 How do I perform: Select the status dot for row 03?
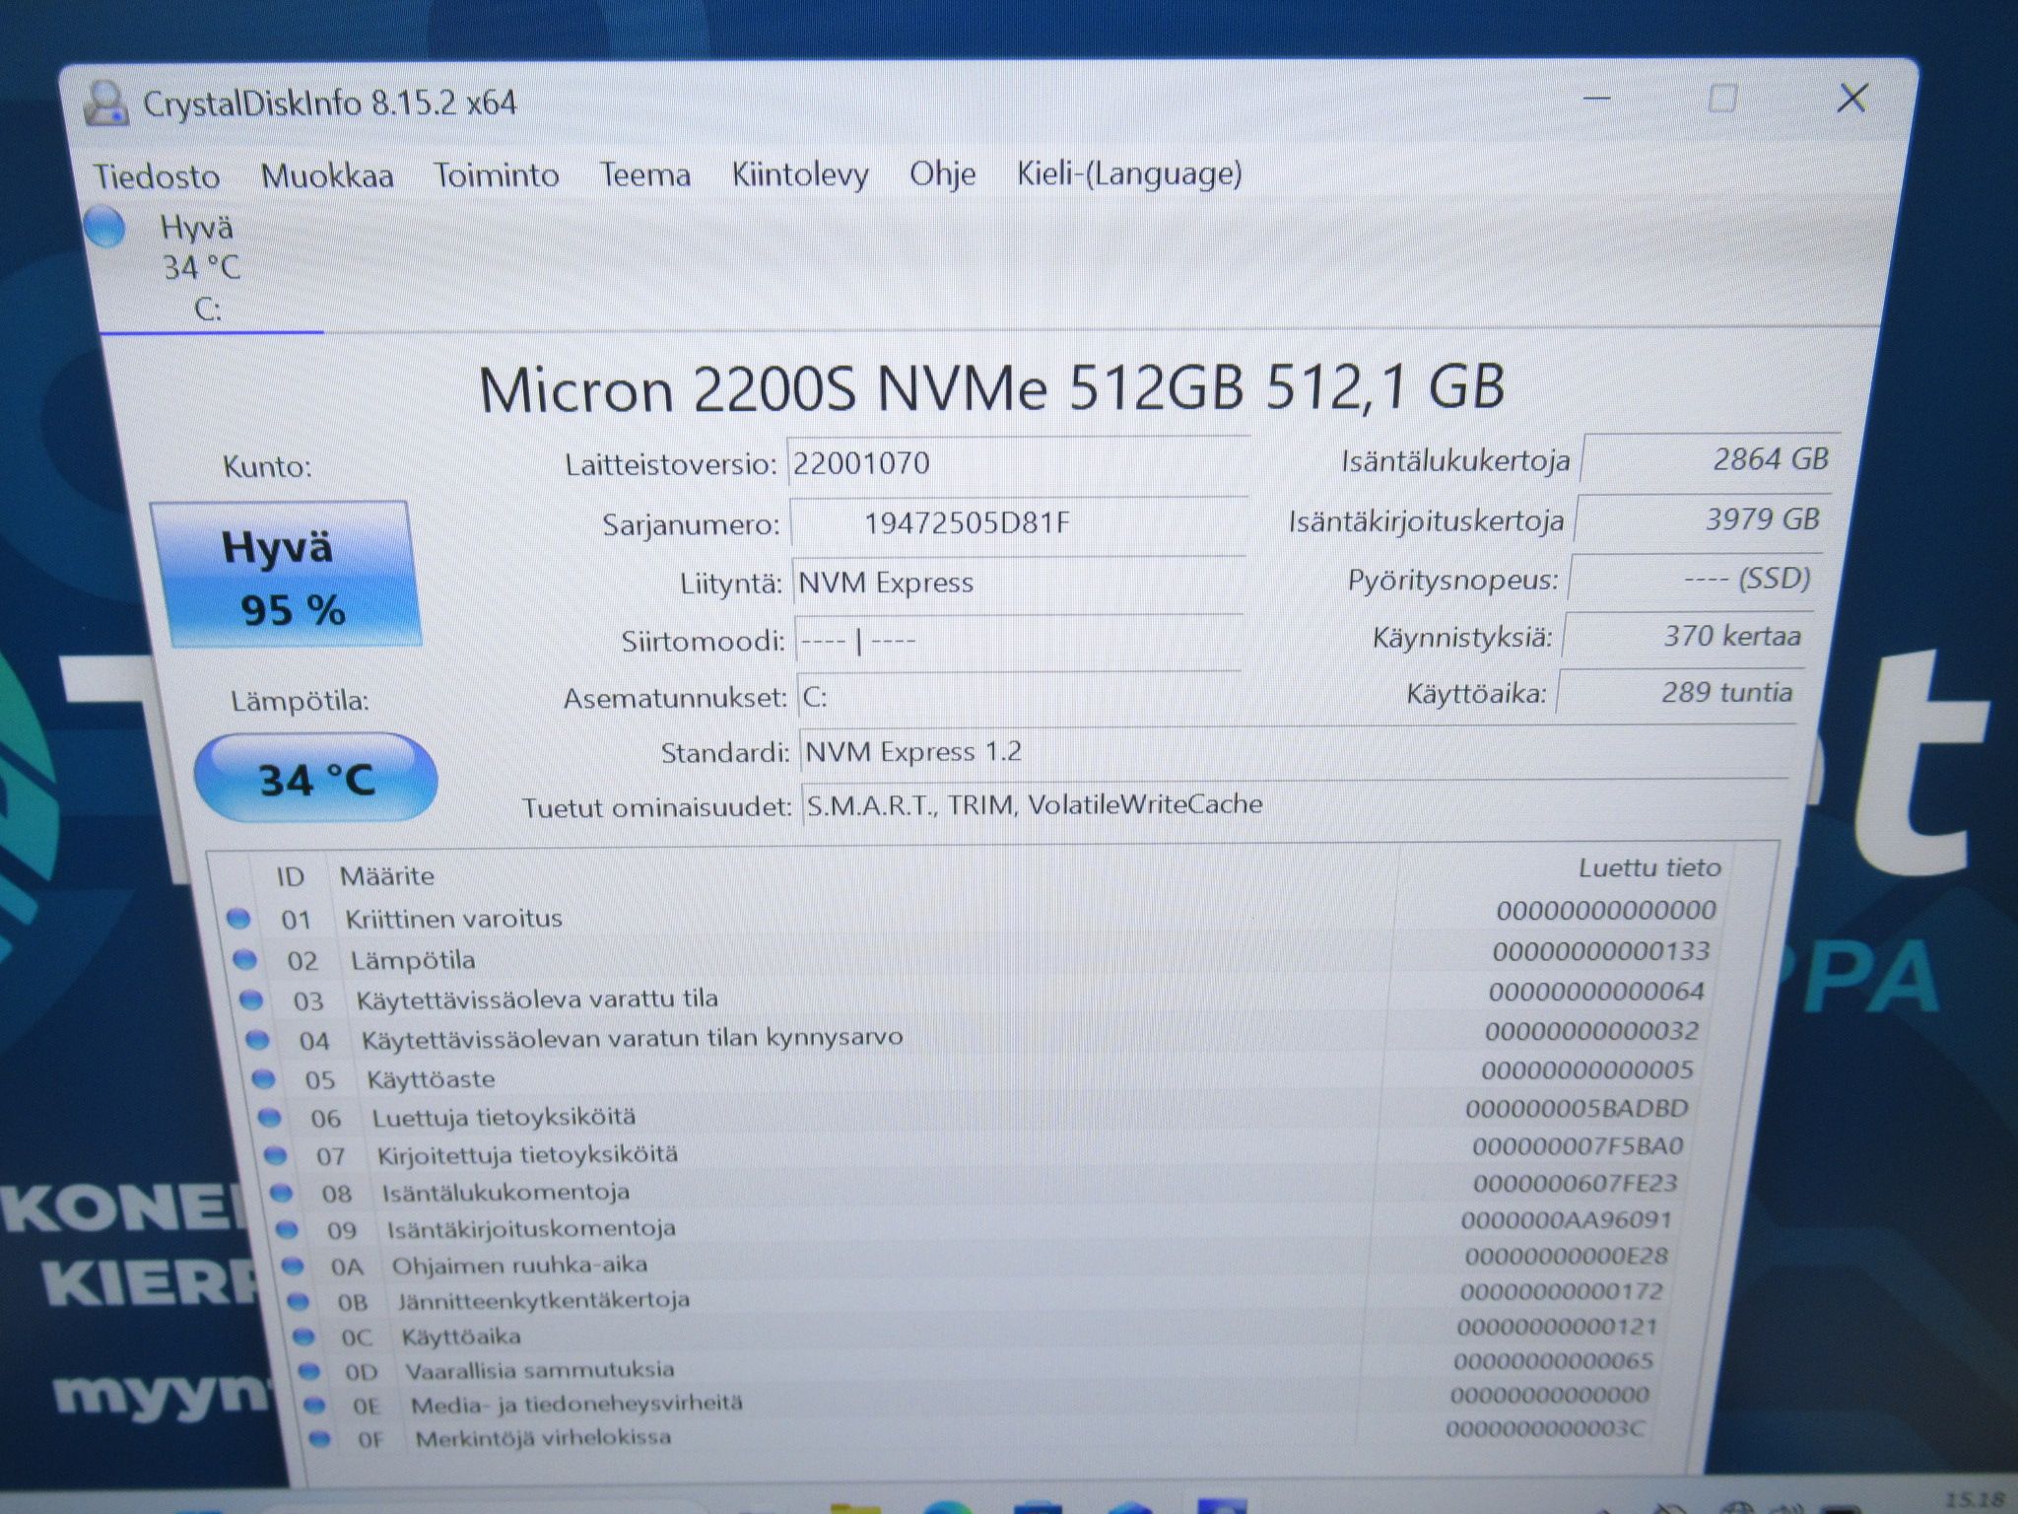pos(251,999)
